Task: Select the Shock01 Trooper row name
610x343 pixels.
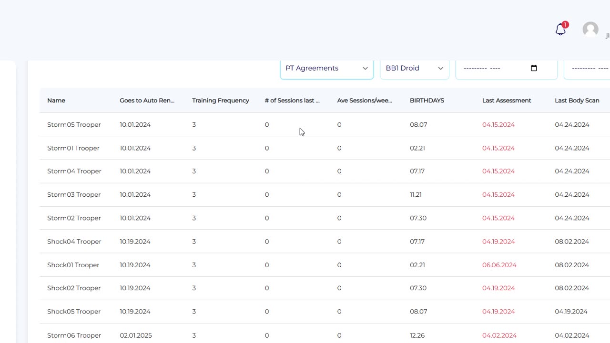Action: [73, 265]
